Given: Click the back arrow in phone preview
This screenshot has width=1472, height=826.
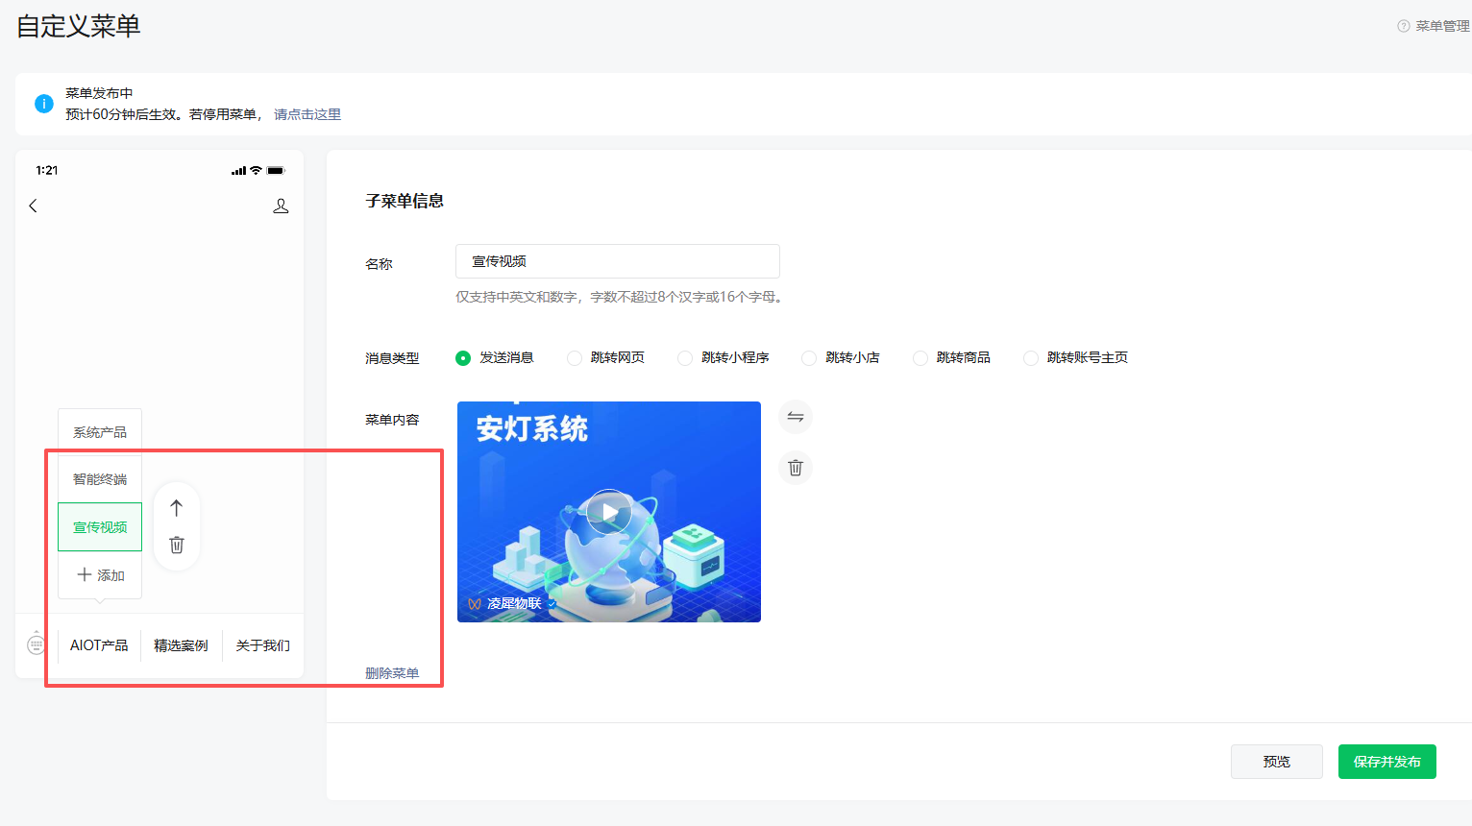Looking at the screenshot, I should 33,206.
